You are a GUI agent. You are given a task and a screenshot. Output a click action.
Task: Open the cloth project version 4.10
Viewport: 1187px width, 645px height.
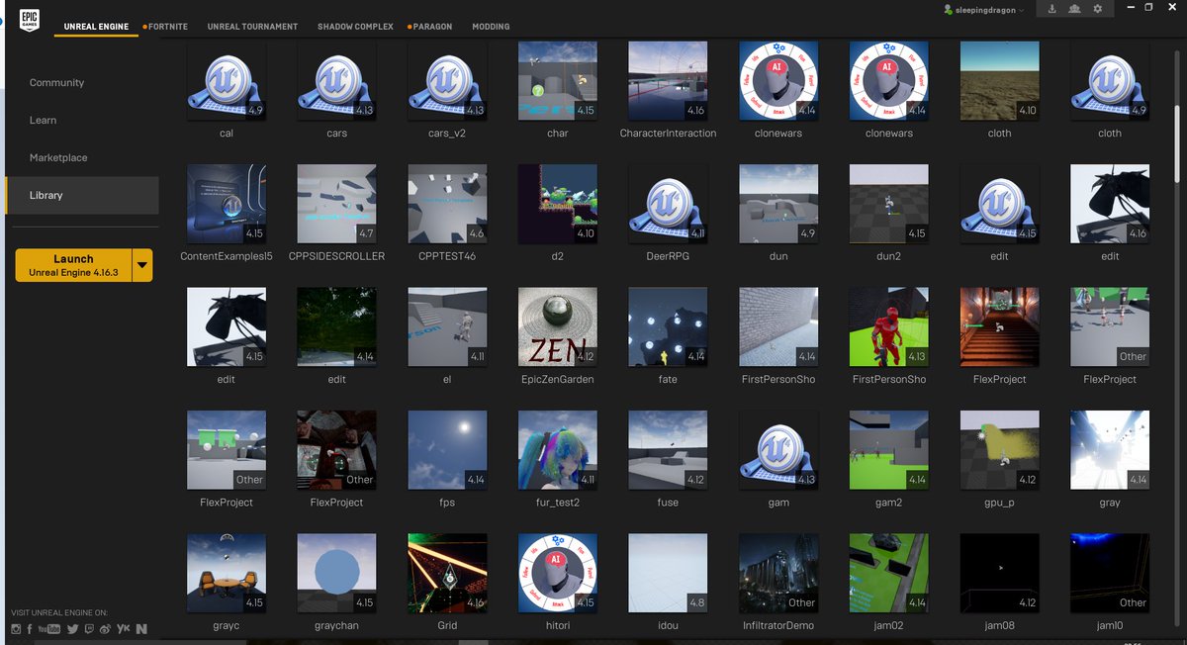point(999,81)
